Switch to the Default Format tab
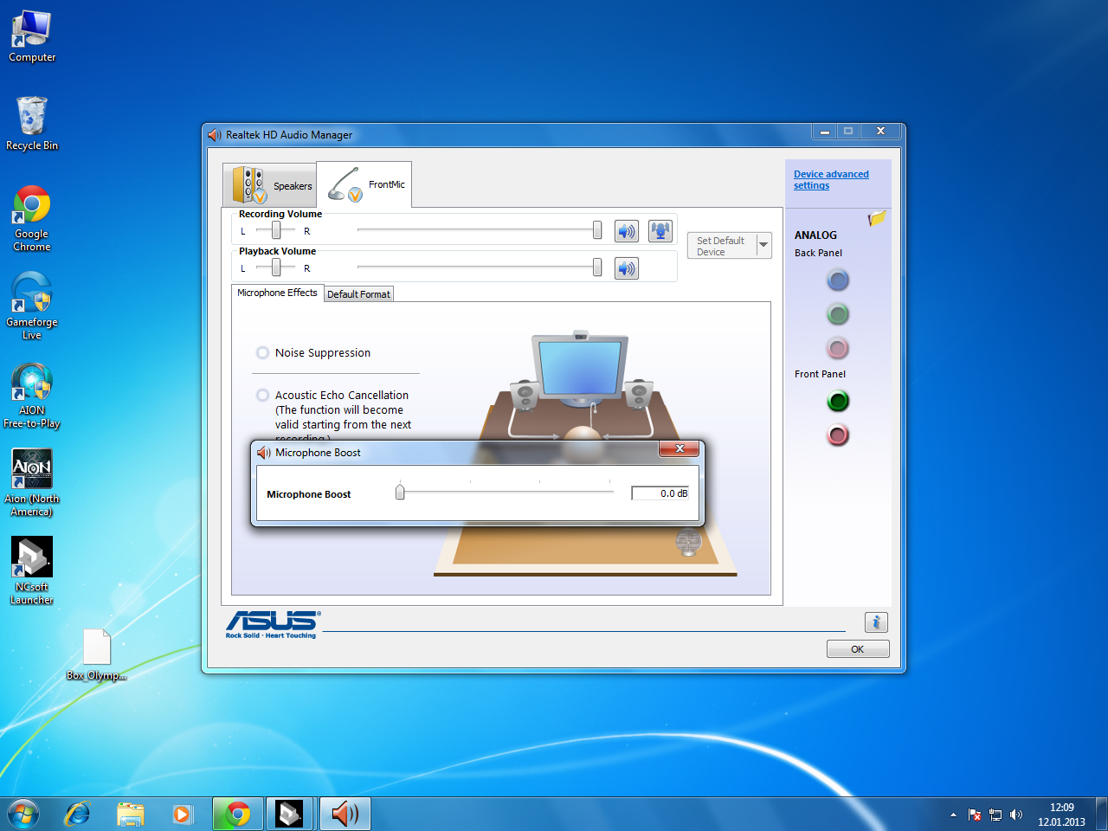1108x831 pixels. pyautogui.click(x=358, y=294)
